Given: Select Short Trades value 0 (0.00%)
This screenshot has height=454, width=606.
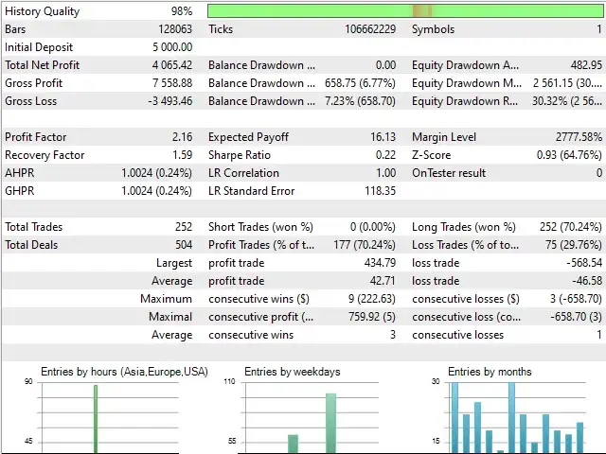Looking at the screenshot, I should coord(373,227).
